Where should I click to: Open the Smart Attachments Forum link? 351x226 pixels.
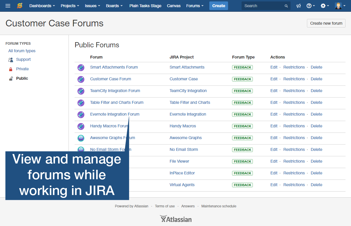pos(114,67)
